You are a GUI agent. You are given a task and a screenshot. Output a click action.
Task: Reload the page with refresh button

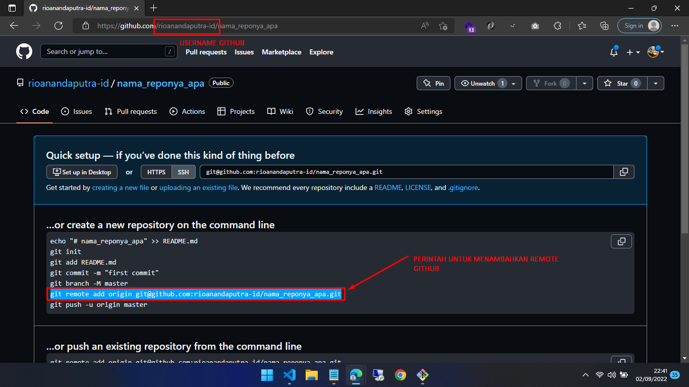(59, 26)
